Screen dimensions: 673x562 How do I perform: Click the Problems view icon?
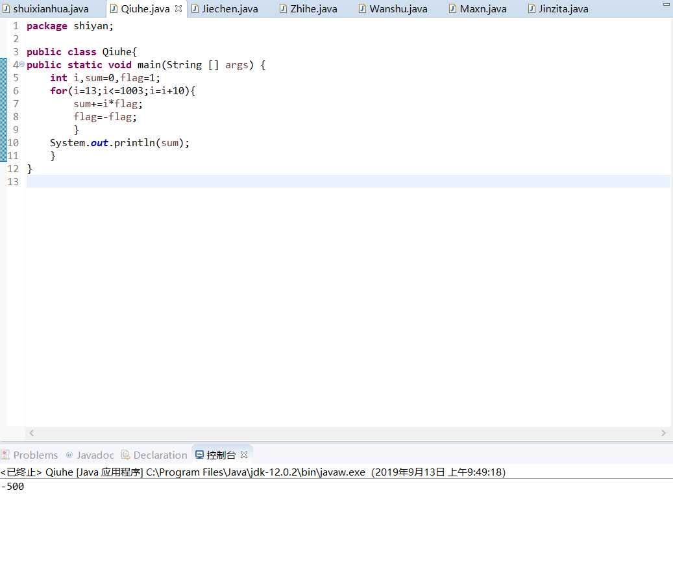[6, 455]
